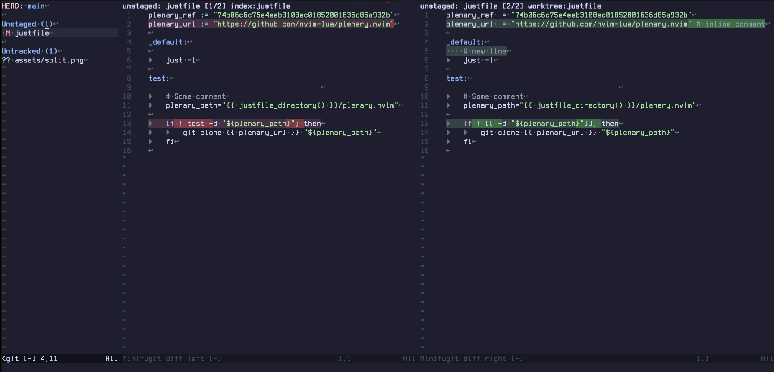Click 'git clone' line in right pane

[x=578, y=133]
